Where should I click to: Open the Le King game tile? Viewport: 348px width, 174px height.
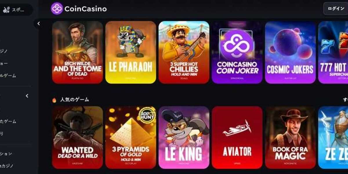pos(184,137)
